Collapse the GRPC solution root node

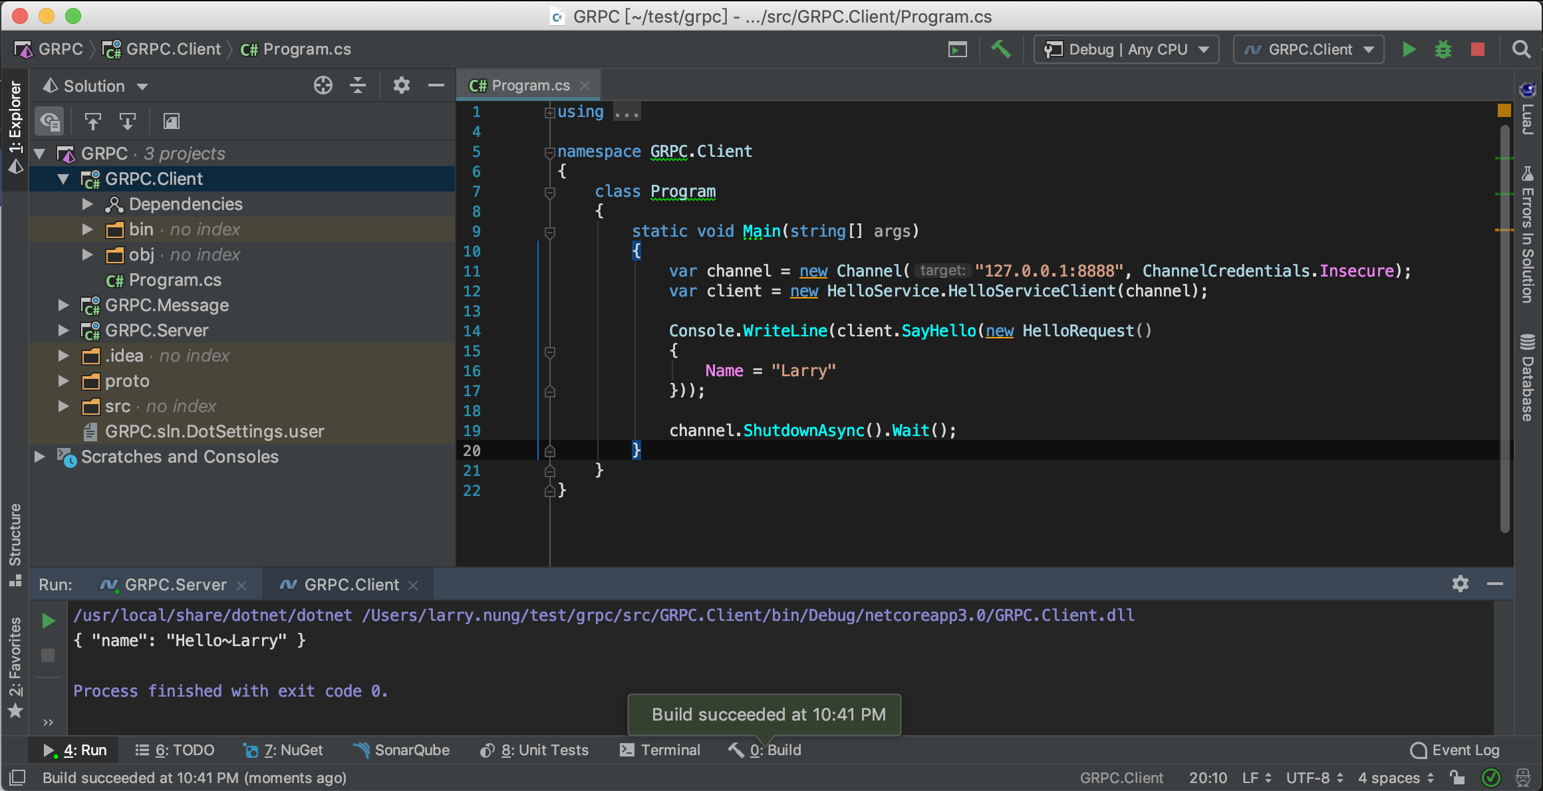pyautogui.click(x=40, y=154)
